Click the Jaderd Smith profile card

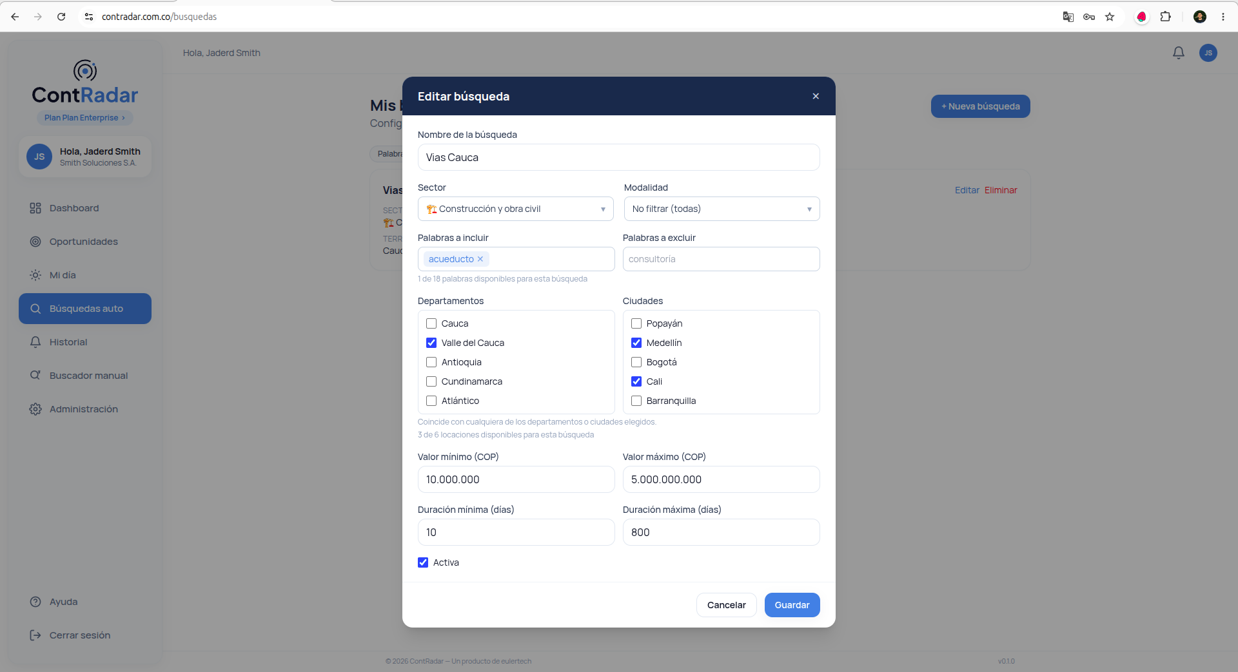point(85,157)
